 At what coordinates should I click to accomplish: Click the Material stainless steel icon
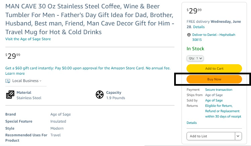pos(10,95)
